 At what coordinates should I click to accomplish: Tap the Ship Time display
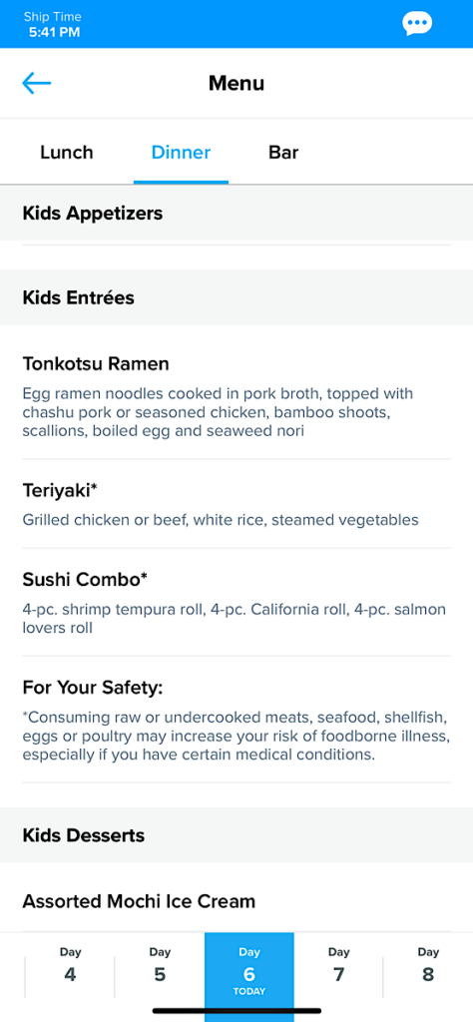53,24
